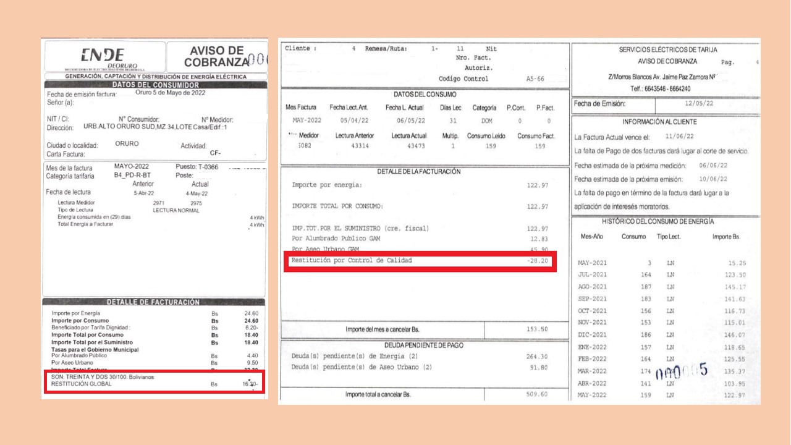
Task: Click the Fecha de Emisión date 12/05/22
Action: click(x=699, y=104)
